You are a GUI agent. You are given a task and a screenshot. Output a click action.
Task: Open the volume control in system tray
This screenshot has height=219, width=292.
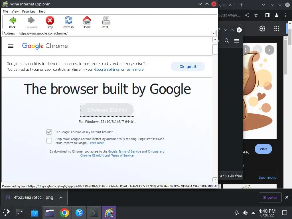tap(245, 213)
